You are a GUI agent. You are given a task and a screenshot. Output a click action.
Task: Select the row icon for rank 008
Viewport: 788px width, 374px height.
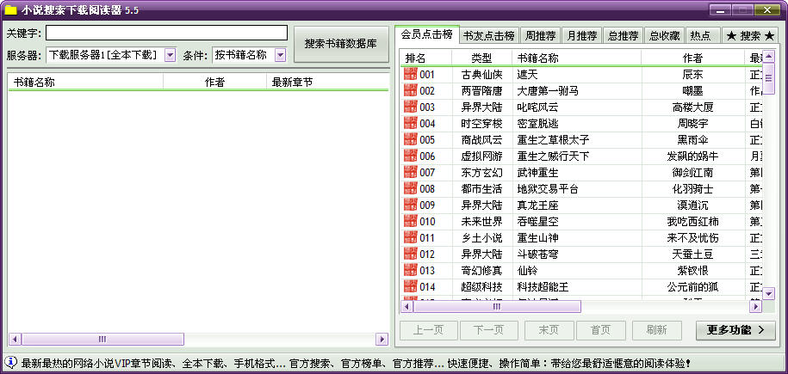(x=410, y=189)
